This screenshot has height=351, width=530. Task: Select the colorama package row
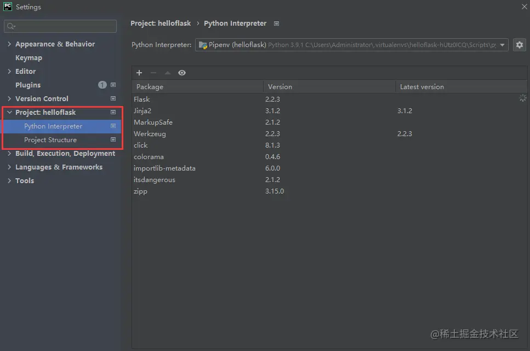pyautogui.click(x=329, y=156)
